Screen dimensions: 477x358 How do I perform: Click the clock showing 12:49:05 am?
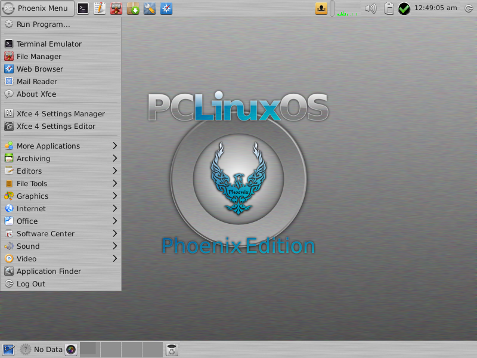pos(435,8)
